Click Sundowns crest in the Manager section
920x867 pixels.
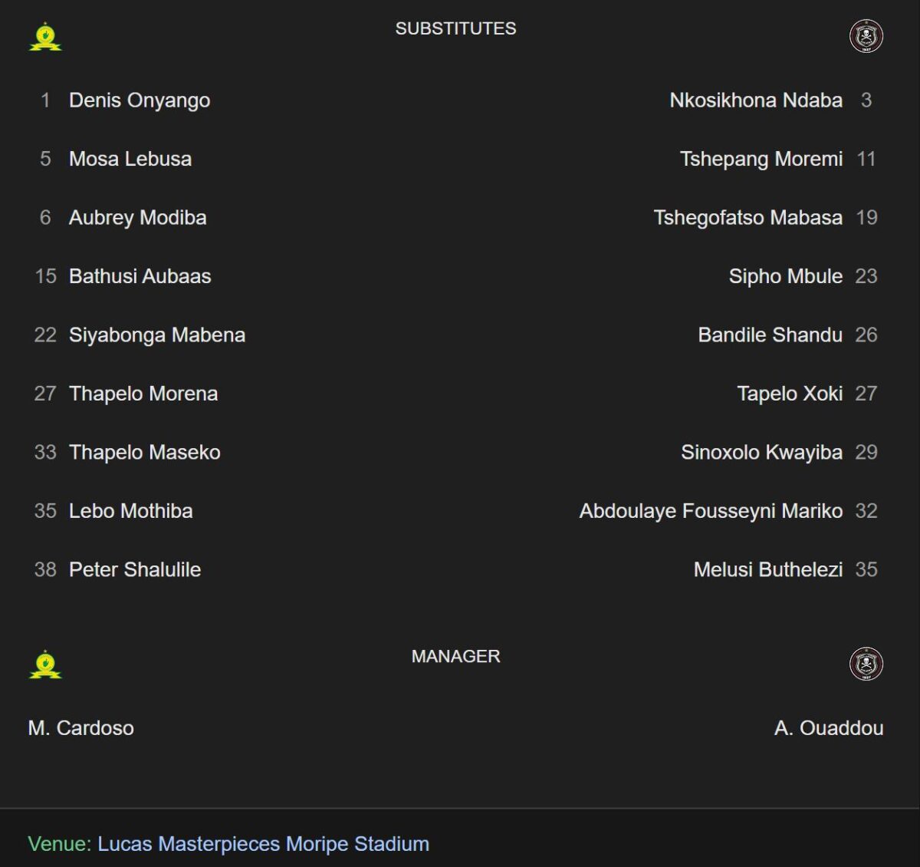(x=45, y=664)
